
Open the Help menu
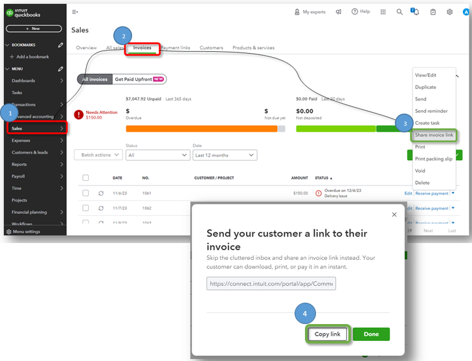click(361, 12)
